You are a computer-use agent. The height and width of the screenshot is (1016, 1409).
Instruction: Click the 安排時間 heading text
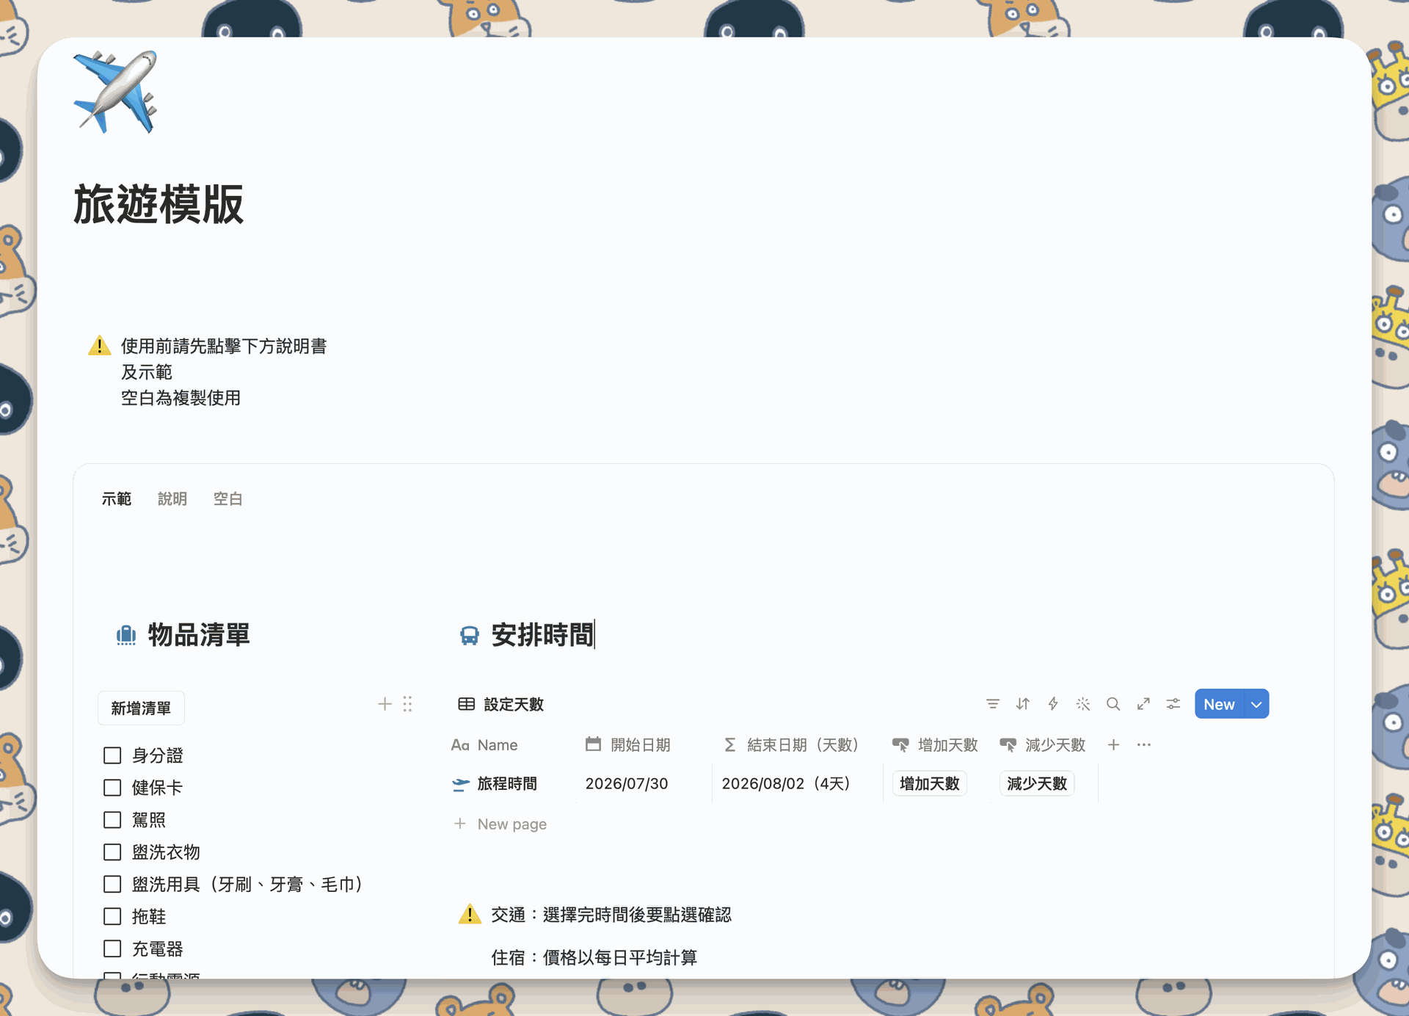[x=542, y=635]
